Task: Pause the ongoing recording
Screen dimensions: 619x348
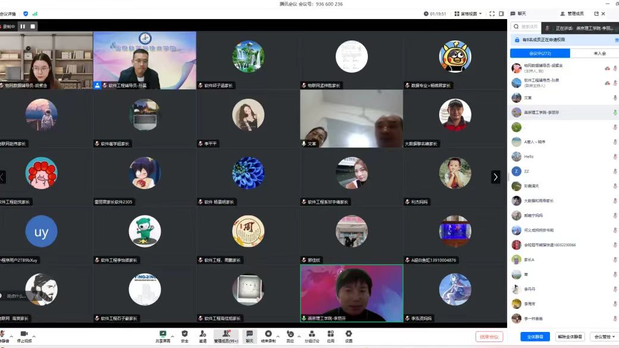Action: coord(23,26)
